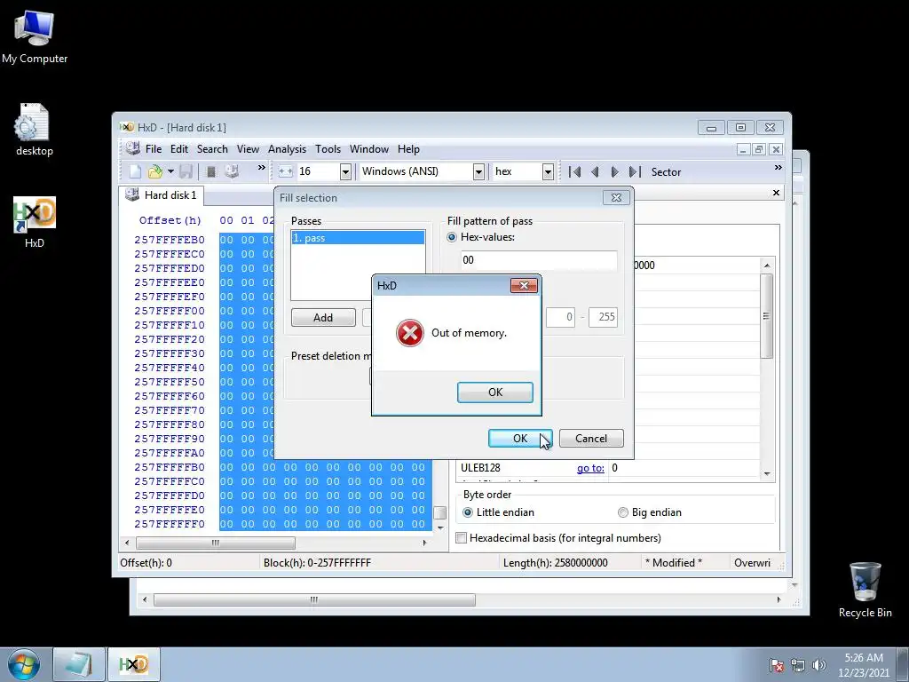Select the Recycle Bin icon
Viewport: 909px width, 682px height.
(x=865, y=591)
